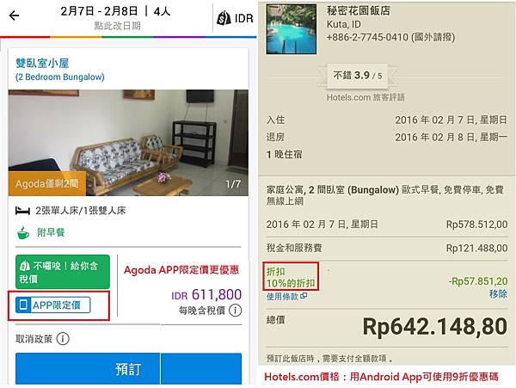Tap the price info circle icon
516x388 pixels.
click(236, 310)
